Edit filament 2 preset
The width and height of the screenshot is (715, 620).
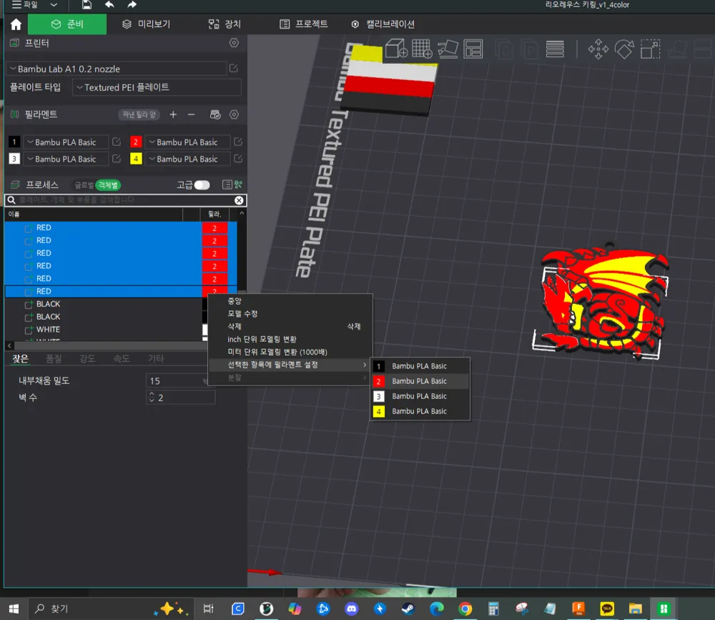click(237, 142)
